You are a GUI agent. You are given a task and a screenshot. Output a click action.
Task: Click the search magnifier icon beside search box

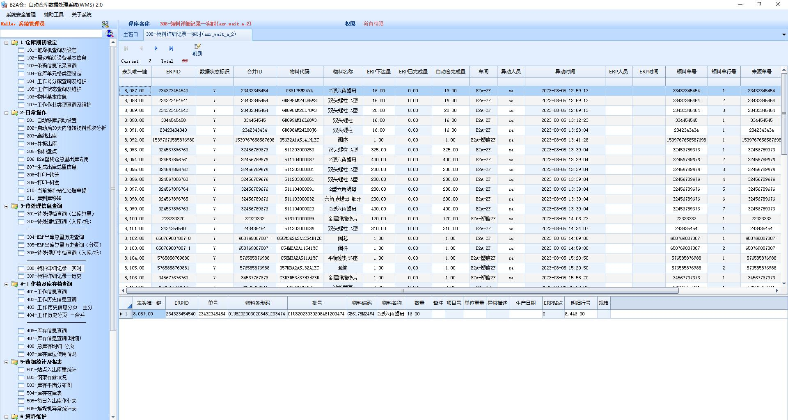tap(110, 34)
